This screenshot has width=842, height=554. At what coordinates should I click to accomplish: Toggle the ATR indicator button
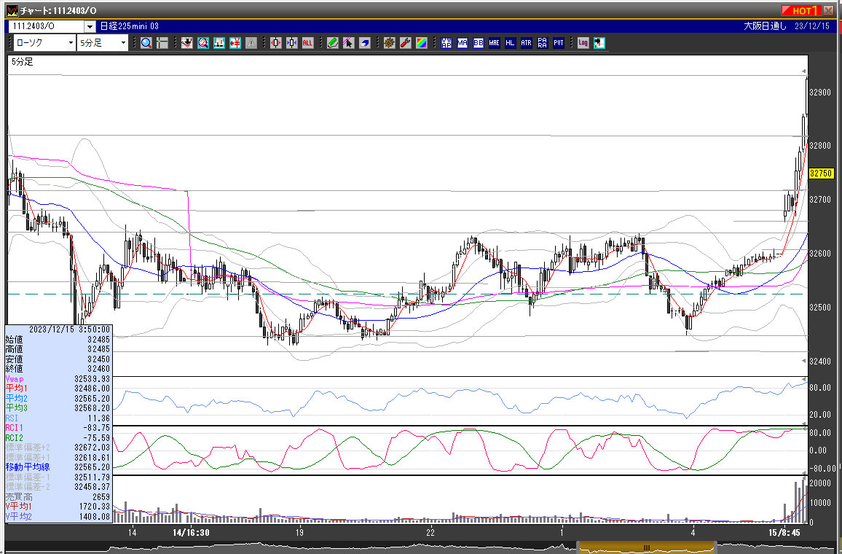(x=526, y=43)
